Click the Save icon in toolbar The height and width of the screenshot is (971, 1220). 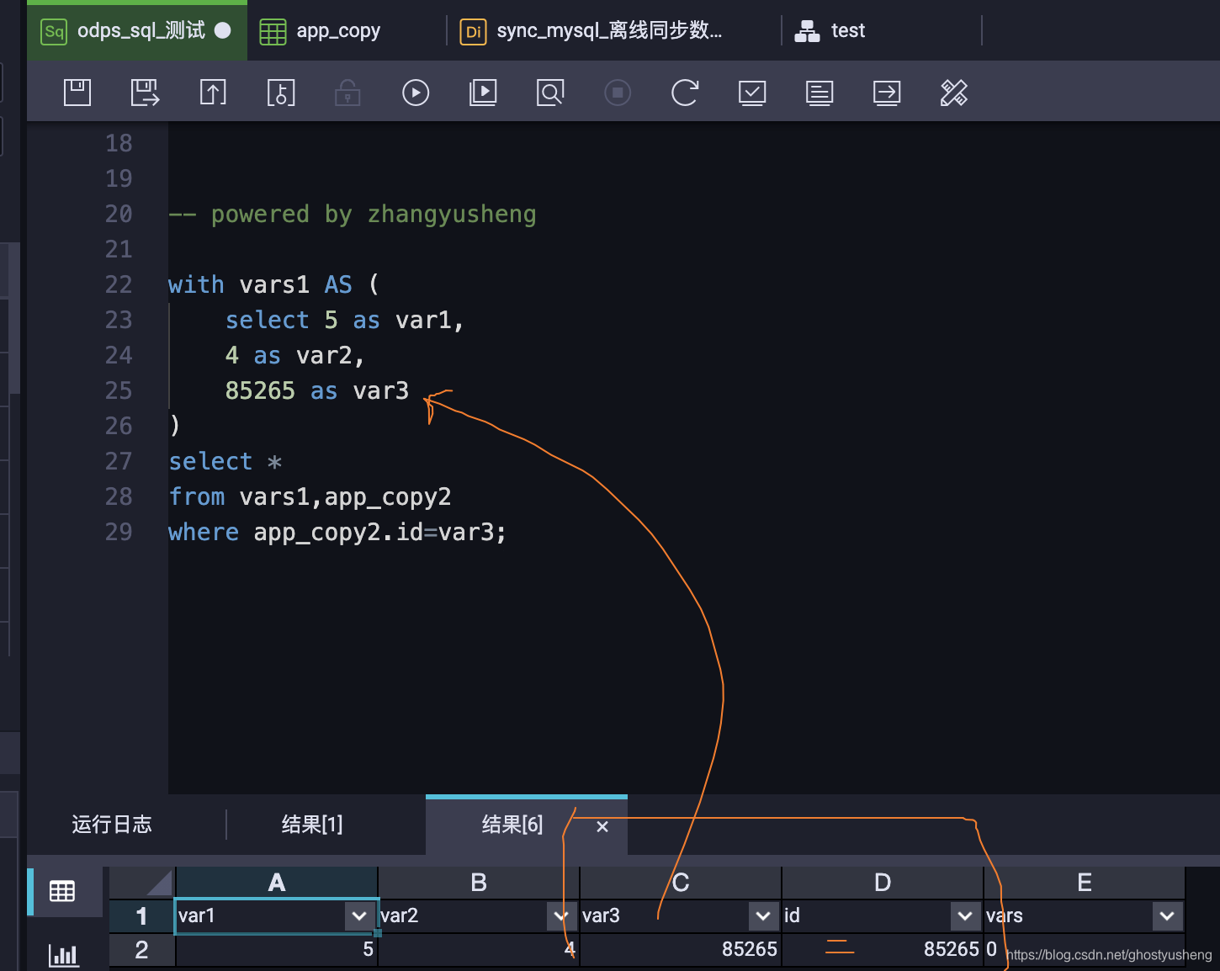[77, 92]
